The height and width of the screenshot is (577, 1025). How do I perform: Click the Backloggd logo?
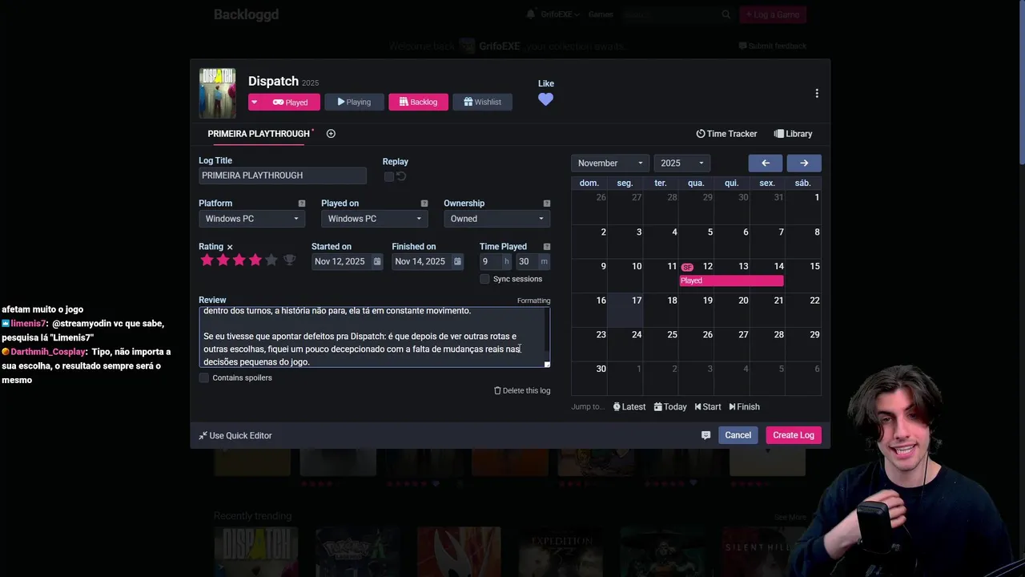(246, 14)
